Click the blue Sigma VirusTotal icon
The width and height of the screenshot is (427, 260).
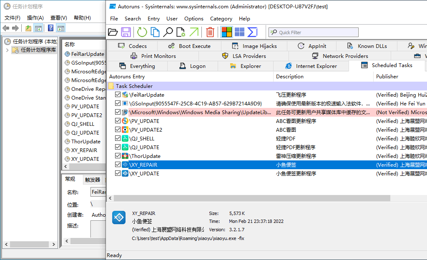click(252, 32)
